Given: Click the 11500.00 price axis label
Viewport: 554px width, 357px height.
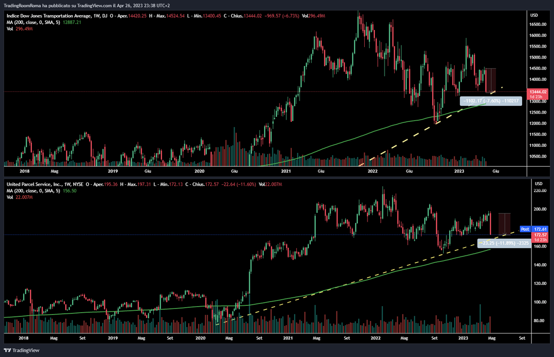Looking at the screenshot, I should click(x=538, y=134).
